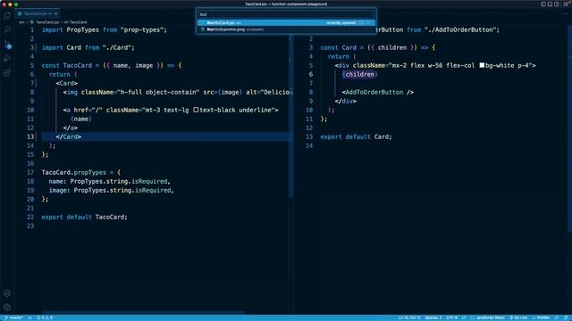Click "export default Card;" in right editor
Viewport: 572px width, 321px height.
pos(356,136)
